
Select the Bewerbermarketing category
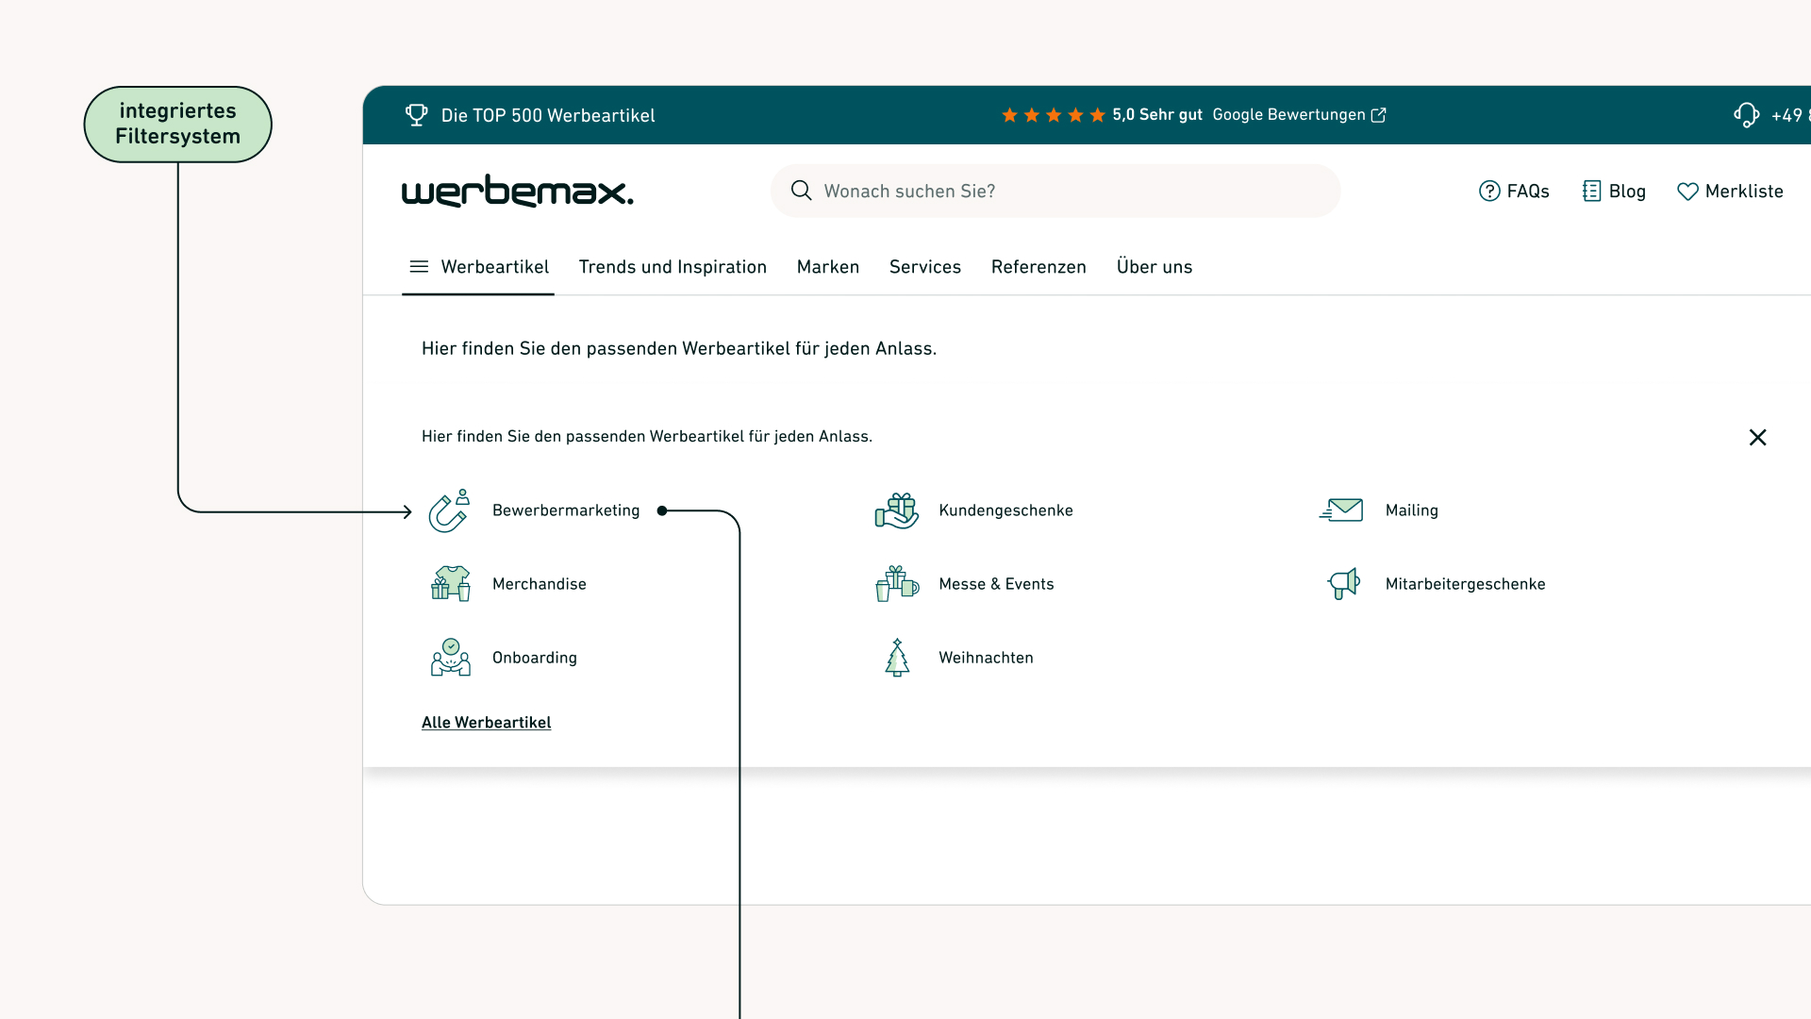point(566,510)
